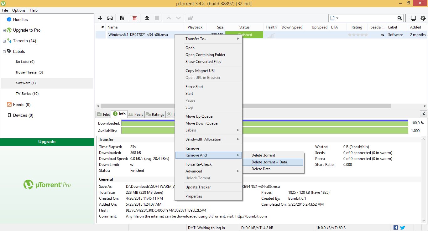This screenshot has width=428, height=231.
Task: Select the Software (1) label
Action: (x=47, y=83)
